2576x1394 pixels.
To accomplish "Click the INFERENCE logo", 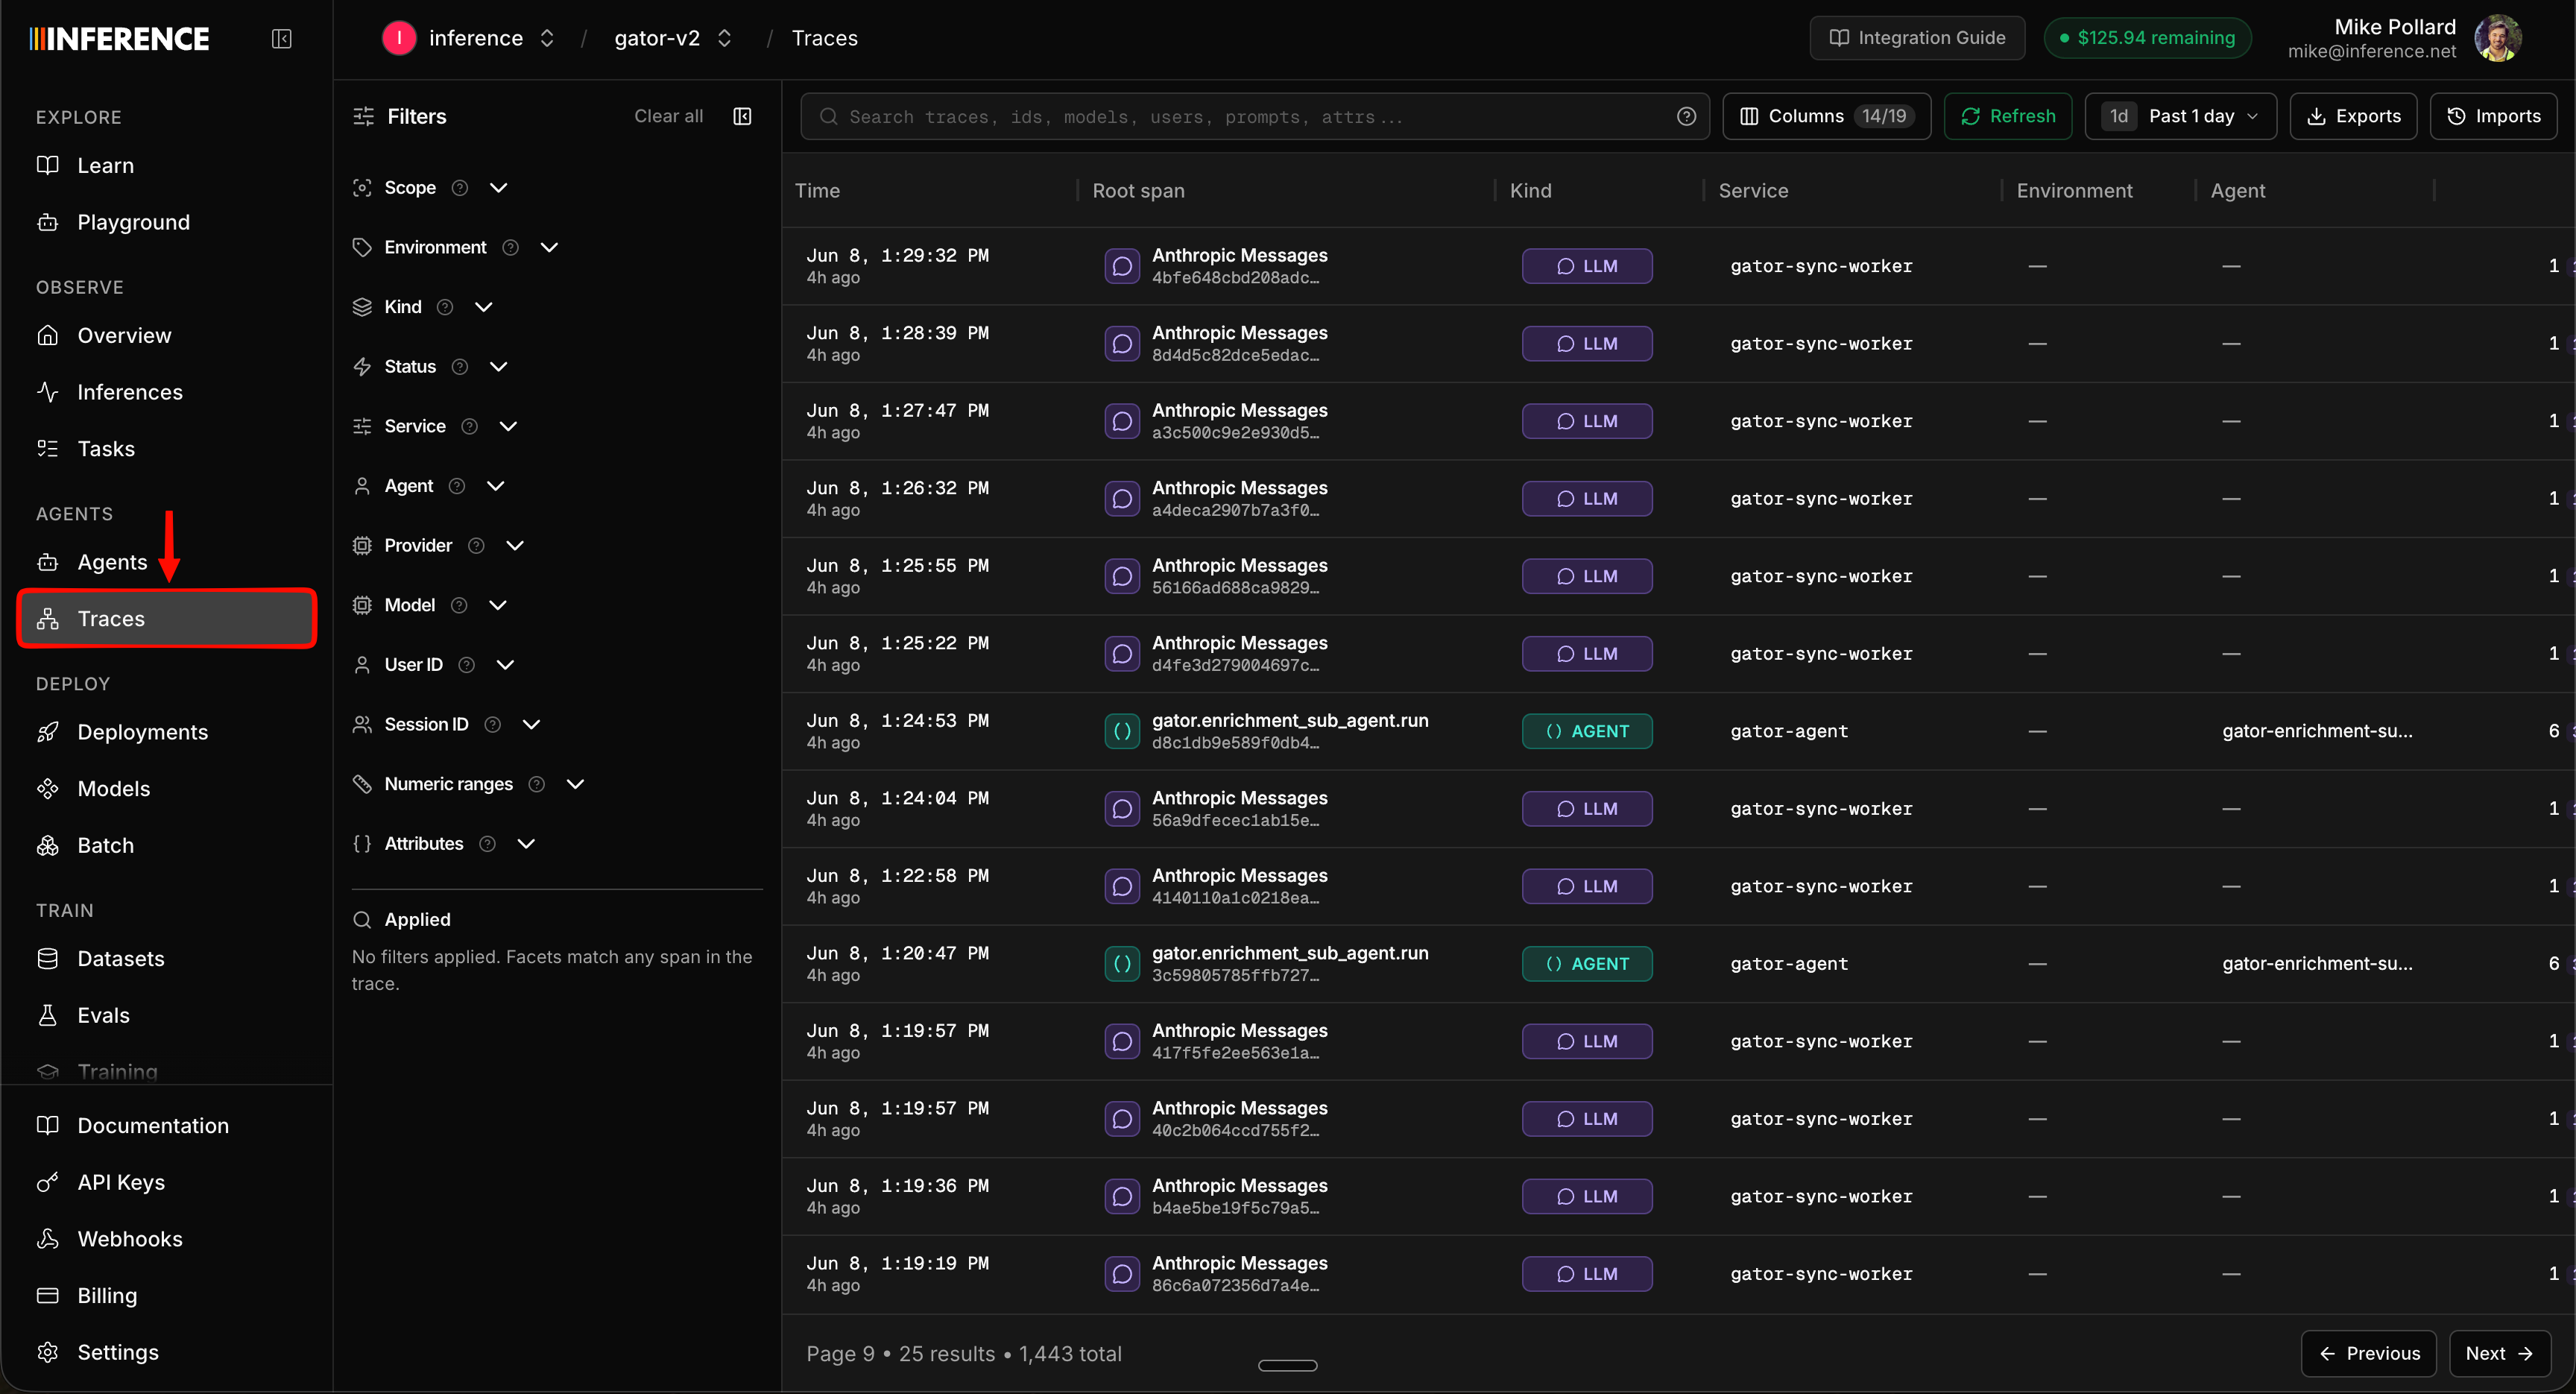I will tap(119, 39).
